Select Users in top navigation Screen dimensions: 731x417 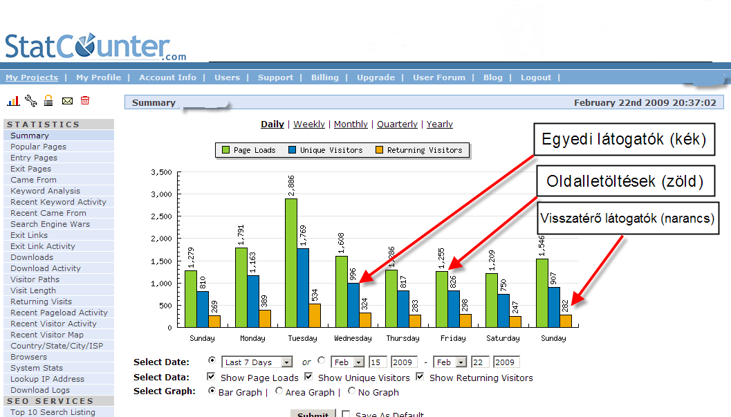click(x=227, y=77)
